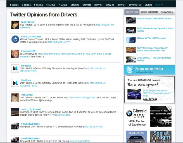The width and height of the screenshot is (183, 143).
Task: Open treatment28 username link
Action: coord(28,51)
